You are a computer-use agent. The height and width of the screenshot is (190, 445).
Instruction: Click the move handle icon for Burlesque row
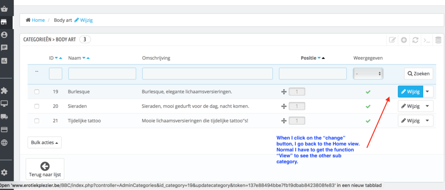[283, 92]
